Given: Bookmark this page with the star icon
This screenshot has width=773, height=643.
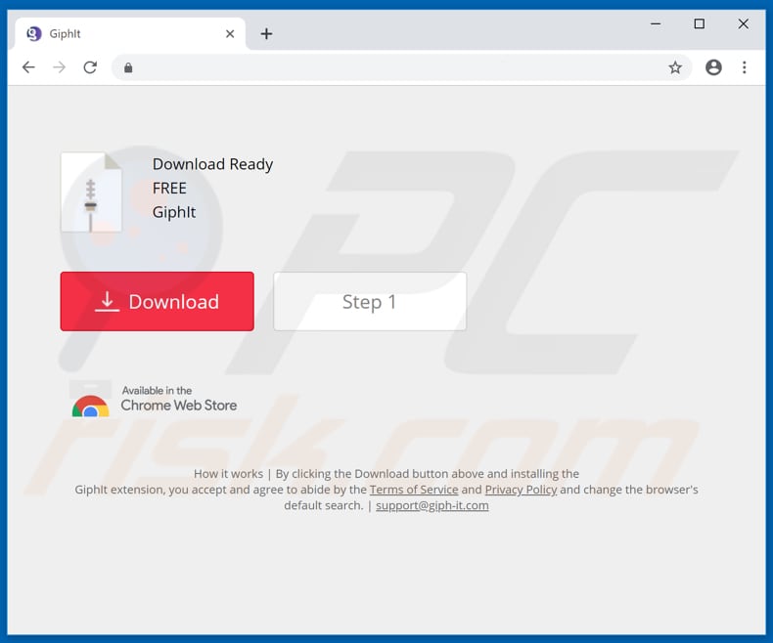Looking at the screenshot, I should [675, 67].
